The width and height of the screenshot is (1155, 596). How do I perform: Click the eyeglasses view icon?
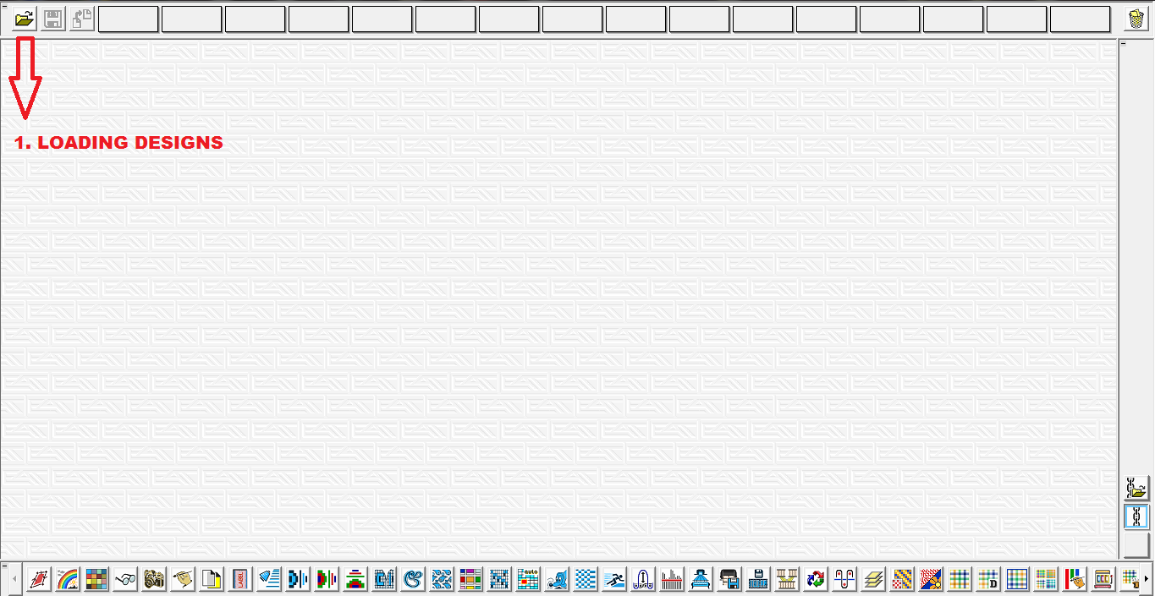(x=125, y=579)
